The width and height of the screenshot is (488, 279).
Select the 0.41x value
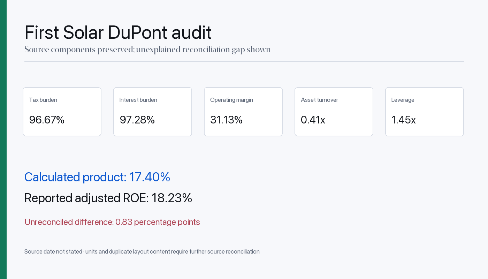[x=313, y=120]
